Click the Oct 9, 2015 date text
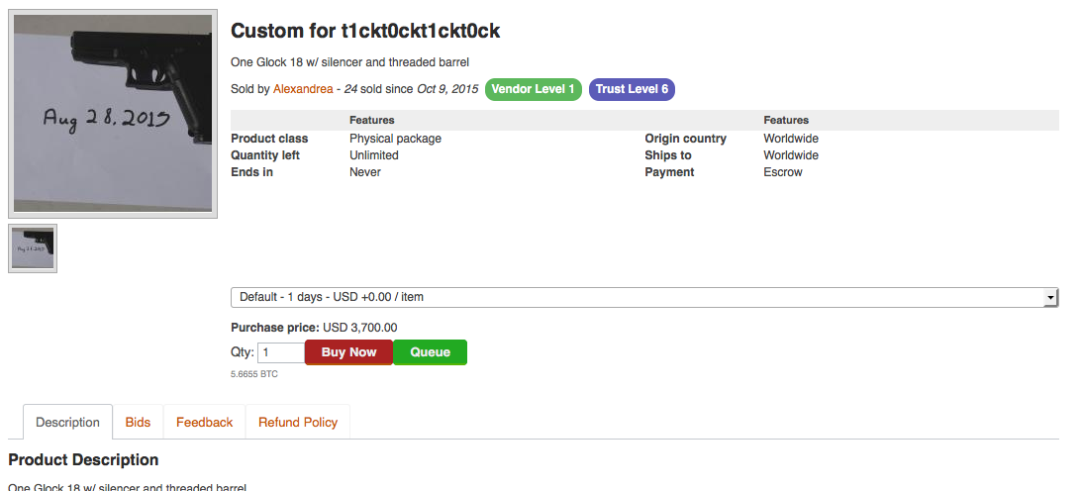Image resolution: width=1082 pixels, height=491 pixels. click(x=447, y=89)
